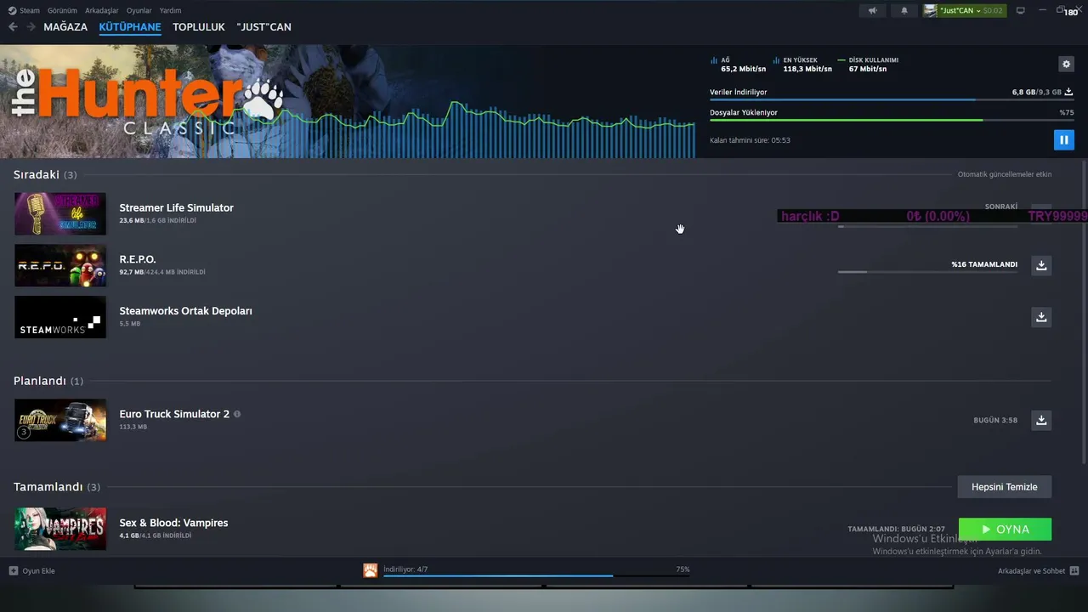Click the %16 TAMAMLANDI label
The height and width of the screenshot is (612, 1088).
point(984,264)
